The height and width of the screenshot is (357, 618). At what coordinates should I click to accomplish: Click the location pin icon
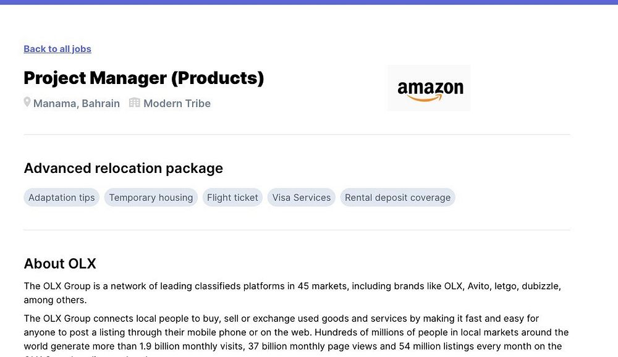tap(27, 103)
